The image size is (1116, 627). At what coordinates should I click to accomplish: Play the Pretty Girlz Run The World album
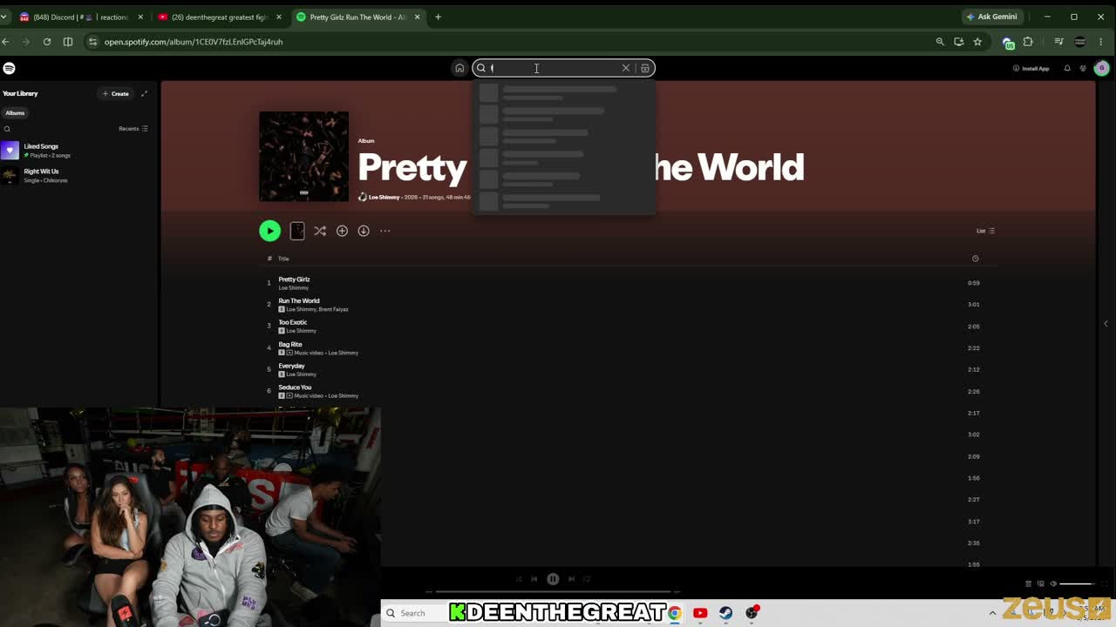(x=269, y=231)
